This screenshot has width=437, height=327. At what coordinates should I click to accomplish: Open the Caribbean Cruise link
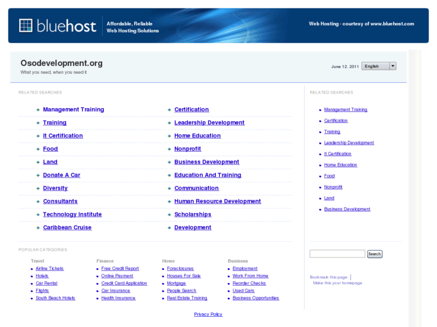tap(67, 227)
